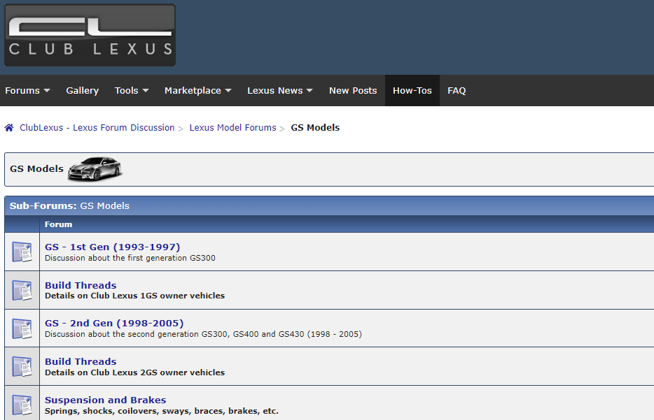Open the Gallery page
The height and width of the screenshot is (420, 654).
[x=82, y=90]
